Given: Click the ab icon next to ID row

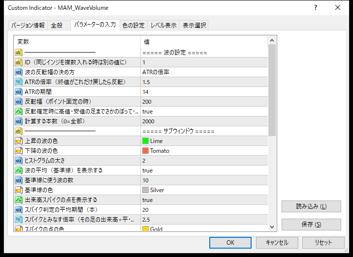Looking at the screenshot, I should tap(19, 62).
